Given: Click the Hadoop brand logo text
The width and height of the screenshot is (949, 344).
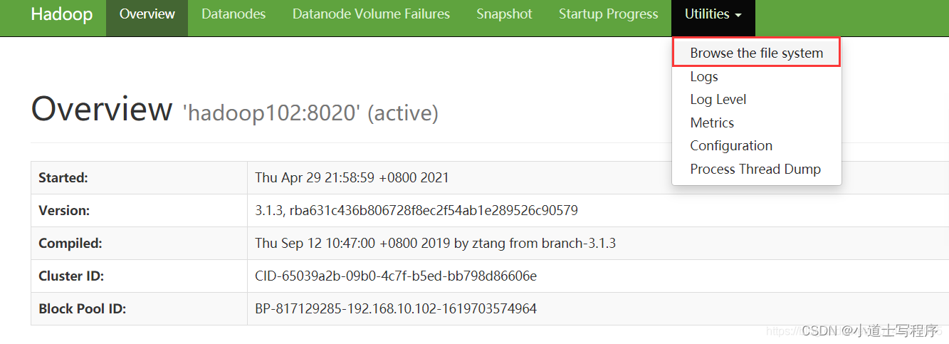Looking at the screenshot, I should pos(61,14).
